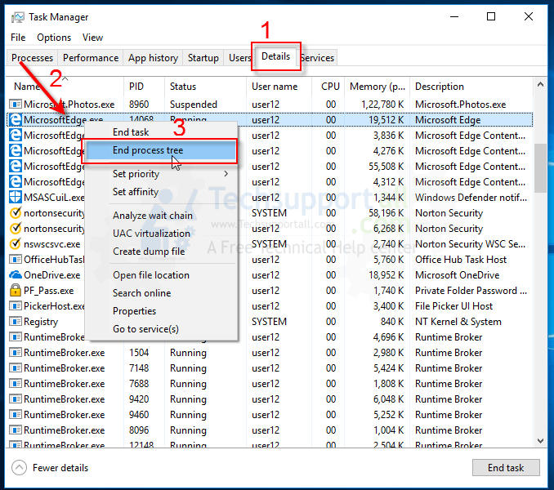This screenshot has height=490, width=554.
Task: Click the scrollbar up arrow
Action: point(540,84)
